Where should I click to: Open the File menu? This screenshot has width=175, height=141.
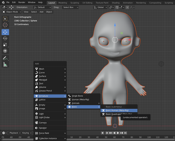point(8,2)
